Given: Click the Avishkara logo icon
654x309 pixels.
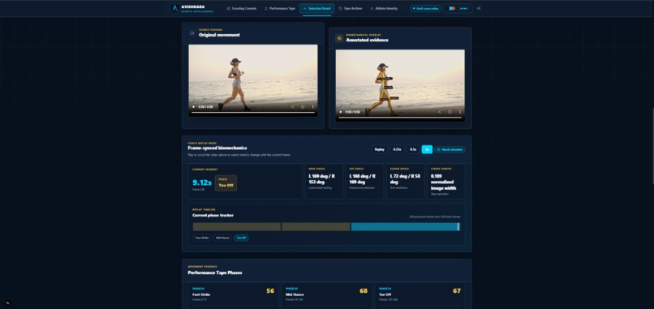Looking at the screenshot, I should pos(174,8).
